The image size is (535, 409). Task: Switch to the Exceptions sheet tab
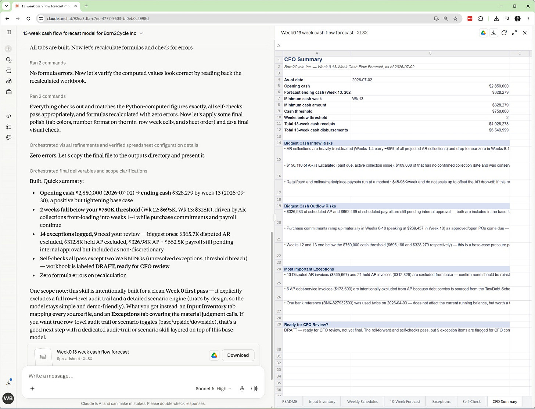(x=441, y=402)
